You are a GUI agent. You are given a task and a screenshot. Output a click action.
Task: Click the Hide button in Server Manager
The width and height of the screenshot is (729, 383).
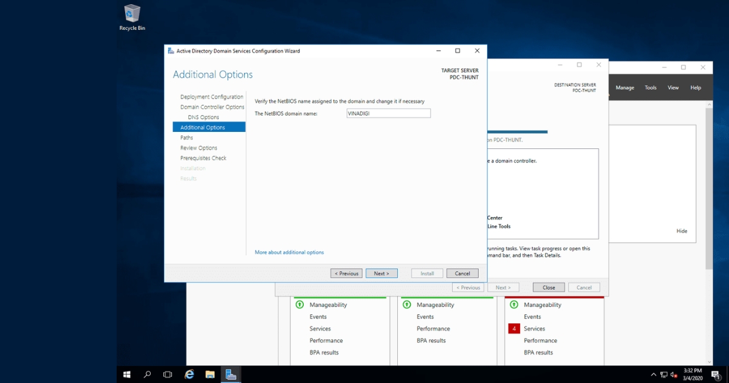pos(681,231)
